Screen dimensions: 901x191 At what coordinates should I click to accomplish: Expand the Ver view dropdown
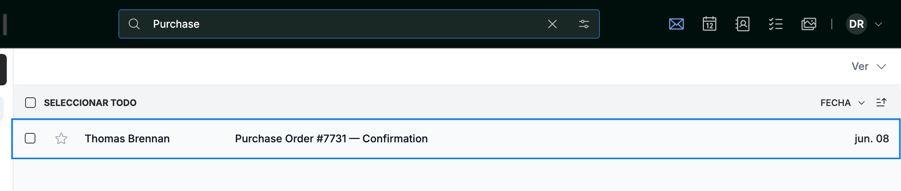click(x=869, y=67)
